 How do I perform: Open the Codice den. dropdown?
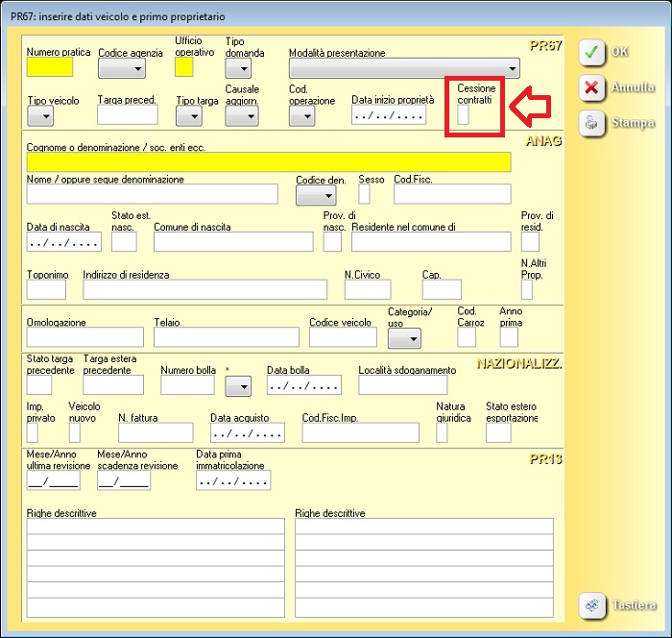point(315,194)
